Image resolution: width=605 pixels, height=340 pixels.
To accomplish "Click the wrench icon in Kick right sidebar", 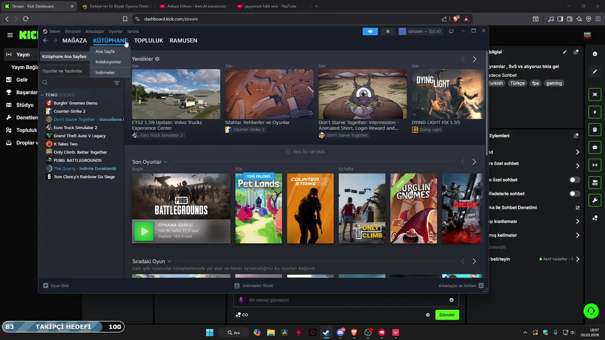I will pyautogui.click(x=595, y=200).
